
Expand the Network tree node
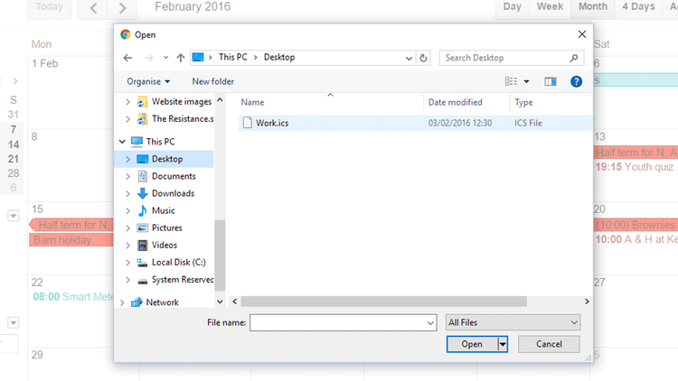pyautogui.click(x=123, y=302)
